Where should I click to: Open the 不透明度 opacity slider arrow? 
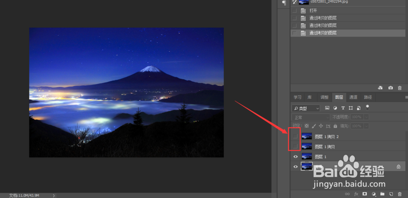coord(366,117)
